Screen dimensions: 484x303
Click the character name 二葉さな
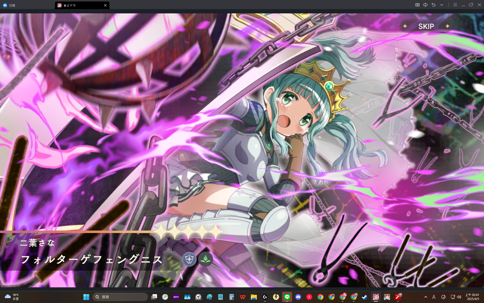coord(37,243)
